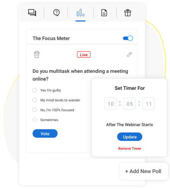
Task: Choose "My mind tends to wander"
Action: 35,100
